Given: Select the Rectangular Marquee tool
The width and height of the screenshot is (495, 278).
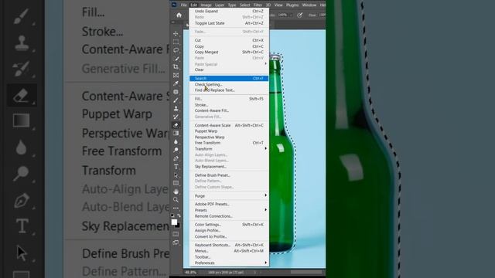Looking at the screenshot, I should (176, 42).
